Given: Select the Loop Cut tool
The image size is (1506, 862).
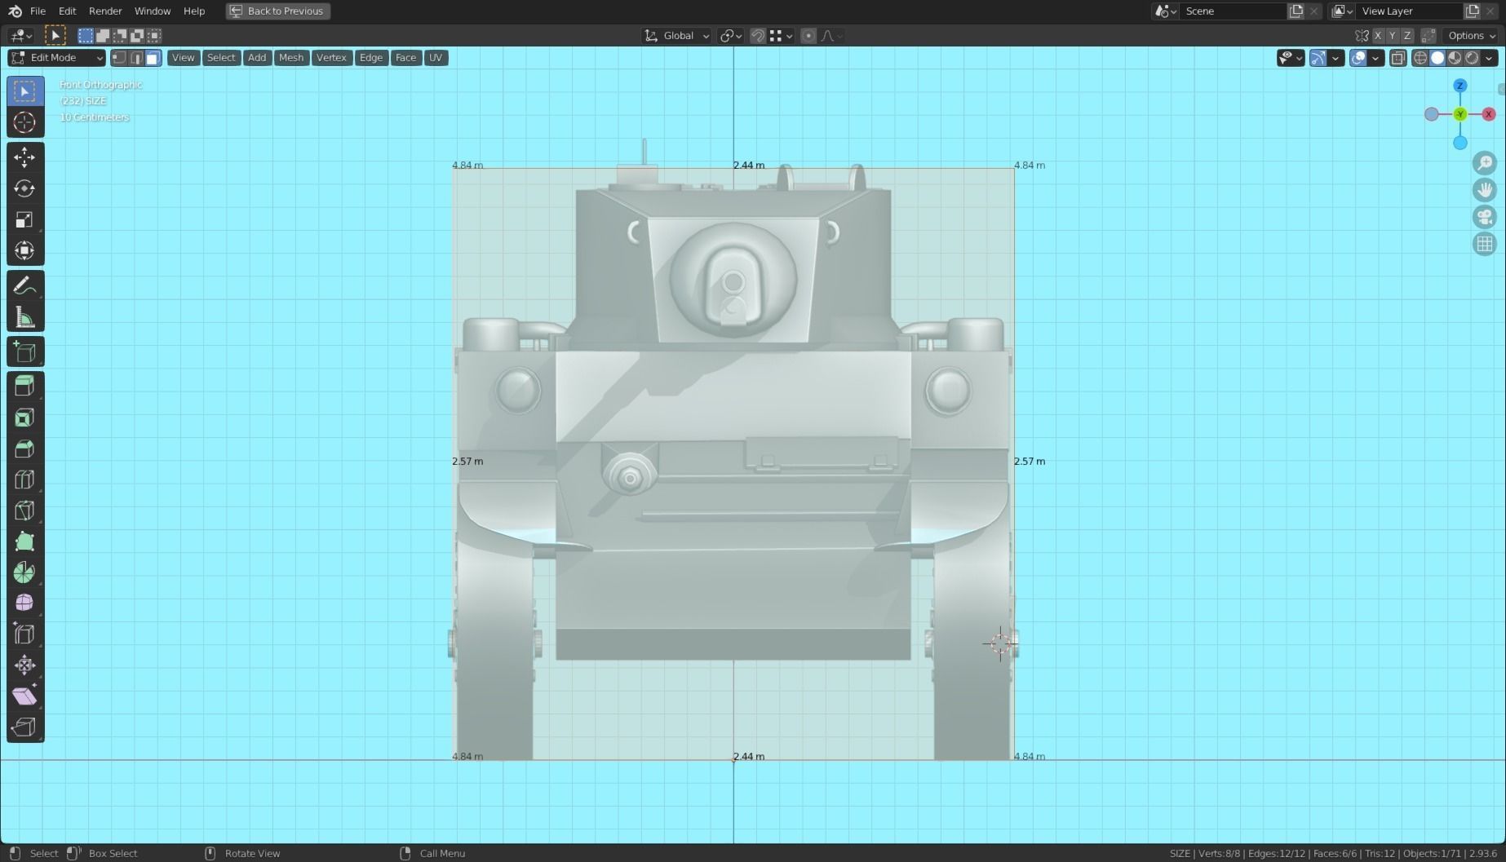Looking at the screenshot, I should 24,480.
